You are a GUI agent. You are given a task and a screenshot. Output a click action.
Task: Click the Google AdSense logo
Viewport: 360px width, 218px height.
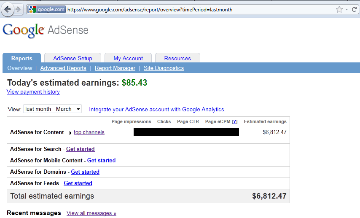(46, 30)
